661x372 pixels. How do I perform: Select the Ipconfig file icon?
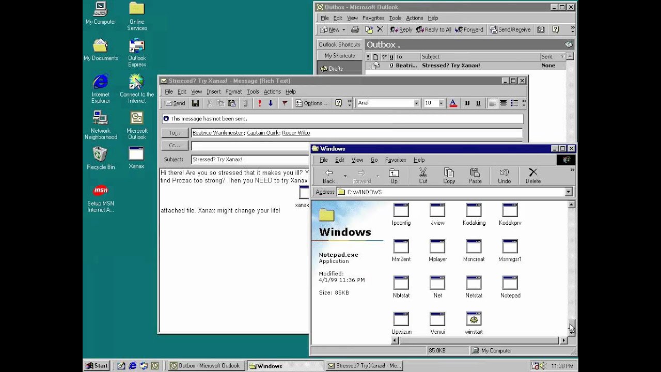pyautogui.click(x=401, y=214)
